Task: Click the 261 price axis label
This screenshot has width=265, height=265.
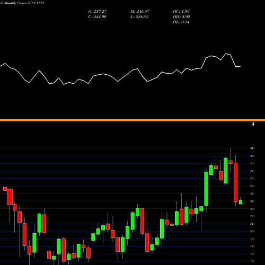Action: pyautogui.click(x=252, y=186)
